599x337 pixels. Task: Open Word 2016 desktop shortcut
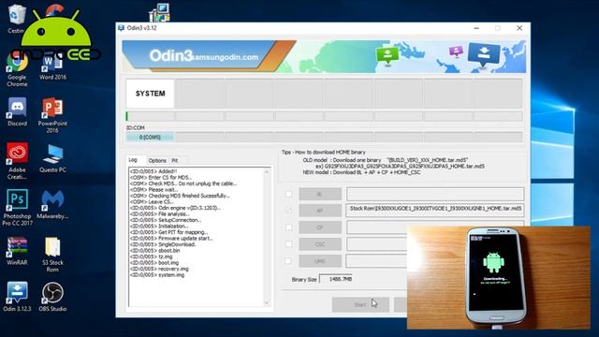click(x=52, y=66)
